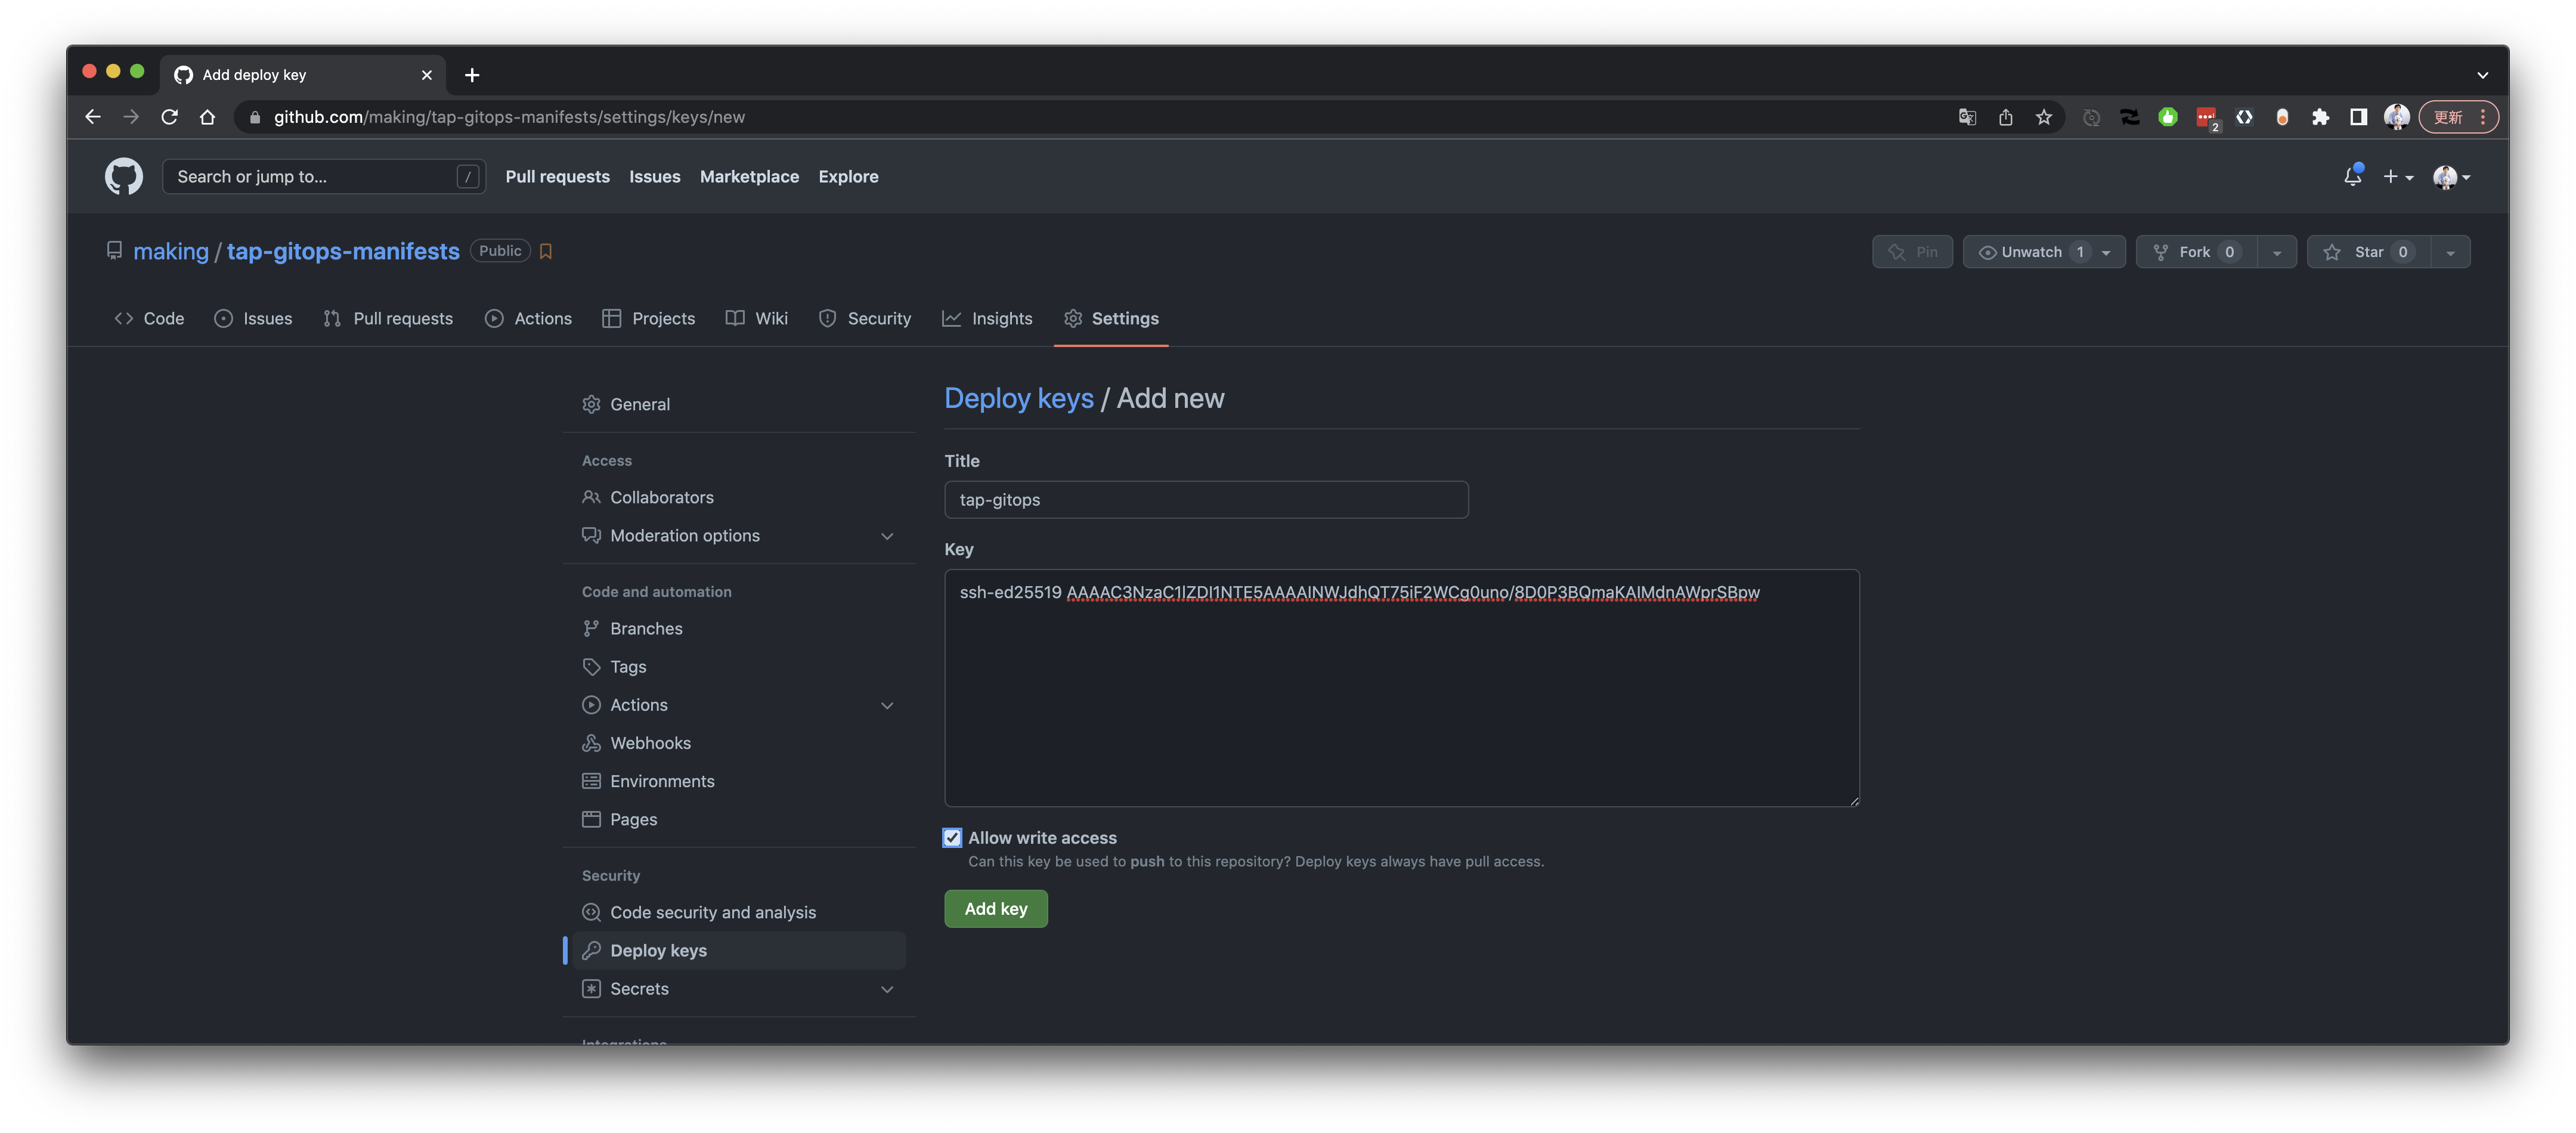Viewport: 2576px width, 1133px height.
Task: Open the making owner link
Action: click(x=171, y=252)
